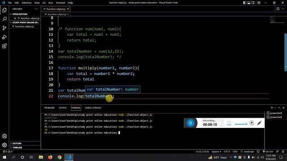Pause the screen recording

tap(190, 123)
